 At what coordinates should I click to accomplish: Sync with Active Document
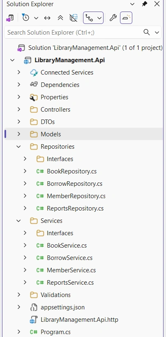tap(47, 18)
